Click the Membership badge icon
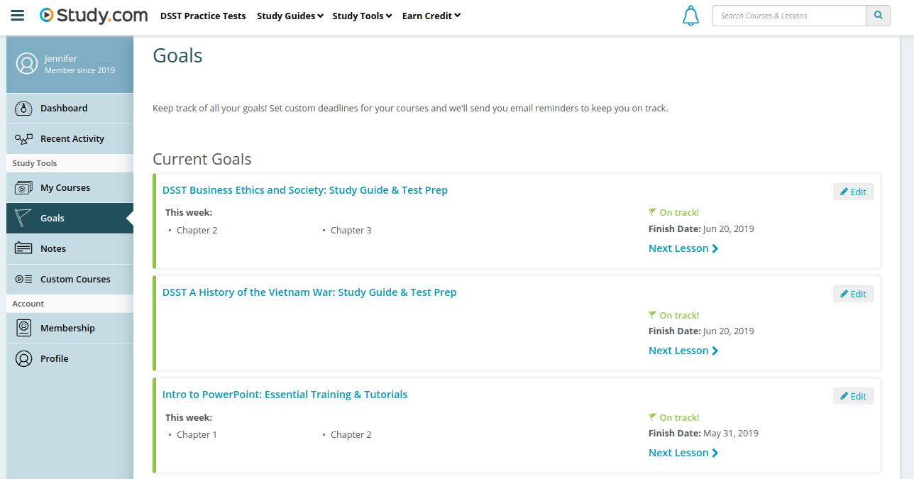The image size is (914, 479). coord(23,329)
